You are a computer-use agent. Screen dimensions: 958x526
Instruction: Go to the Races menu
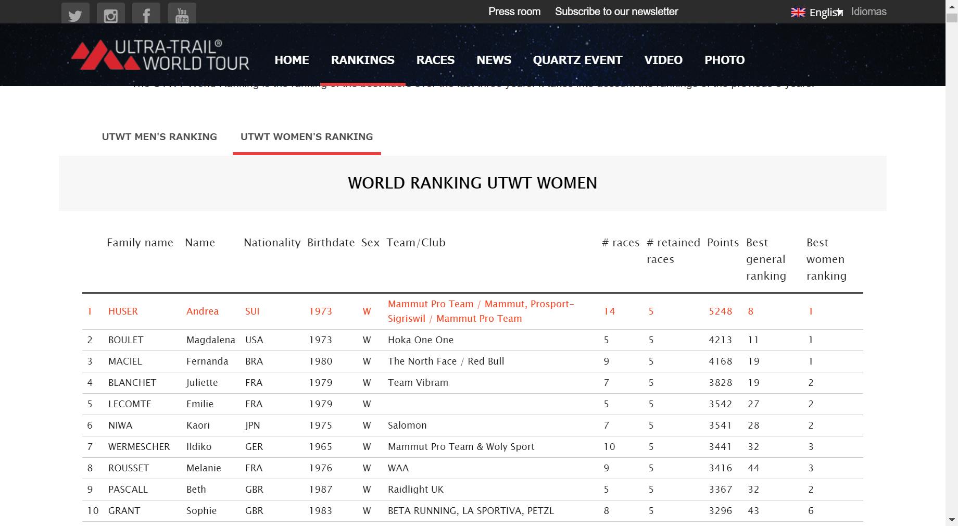(x=435, y=60)
